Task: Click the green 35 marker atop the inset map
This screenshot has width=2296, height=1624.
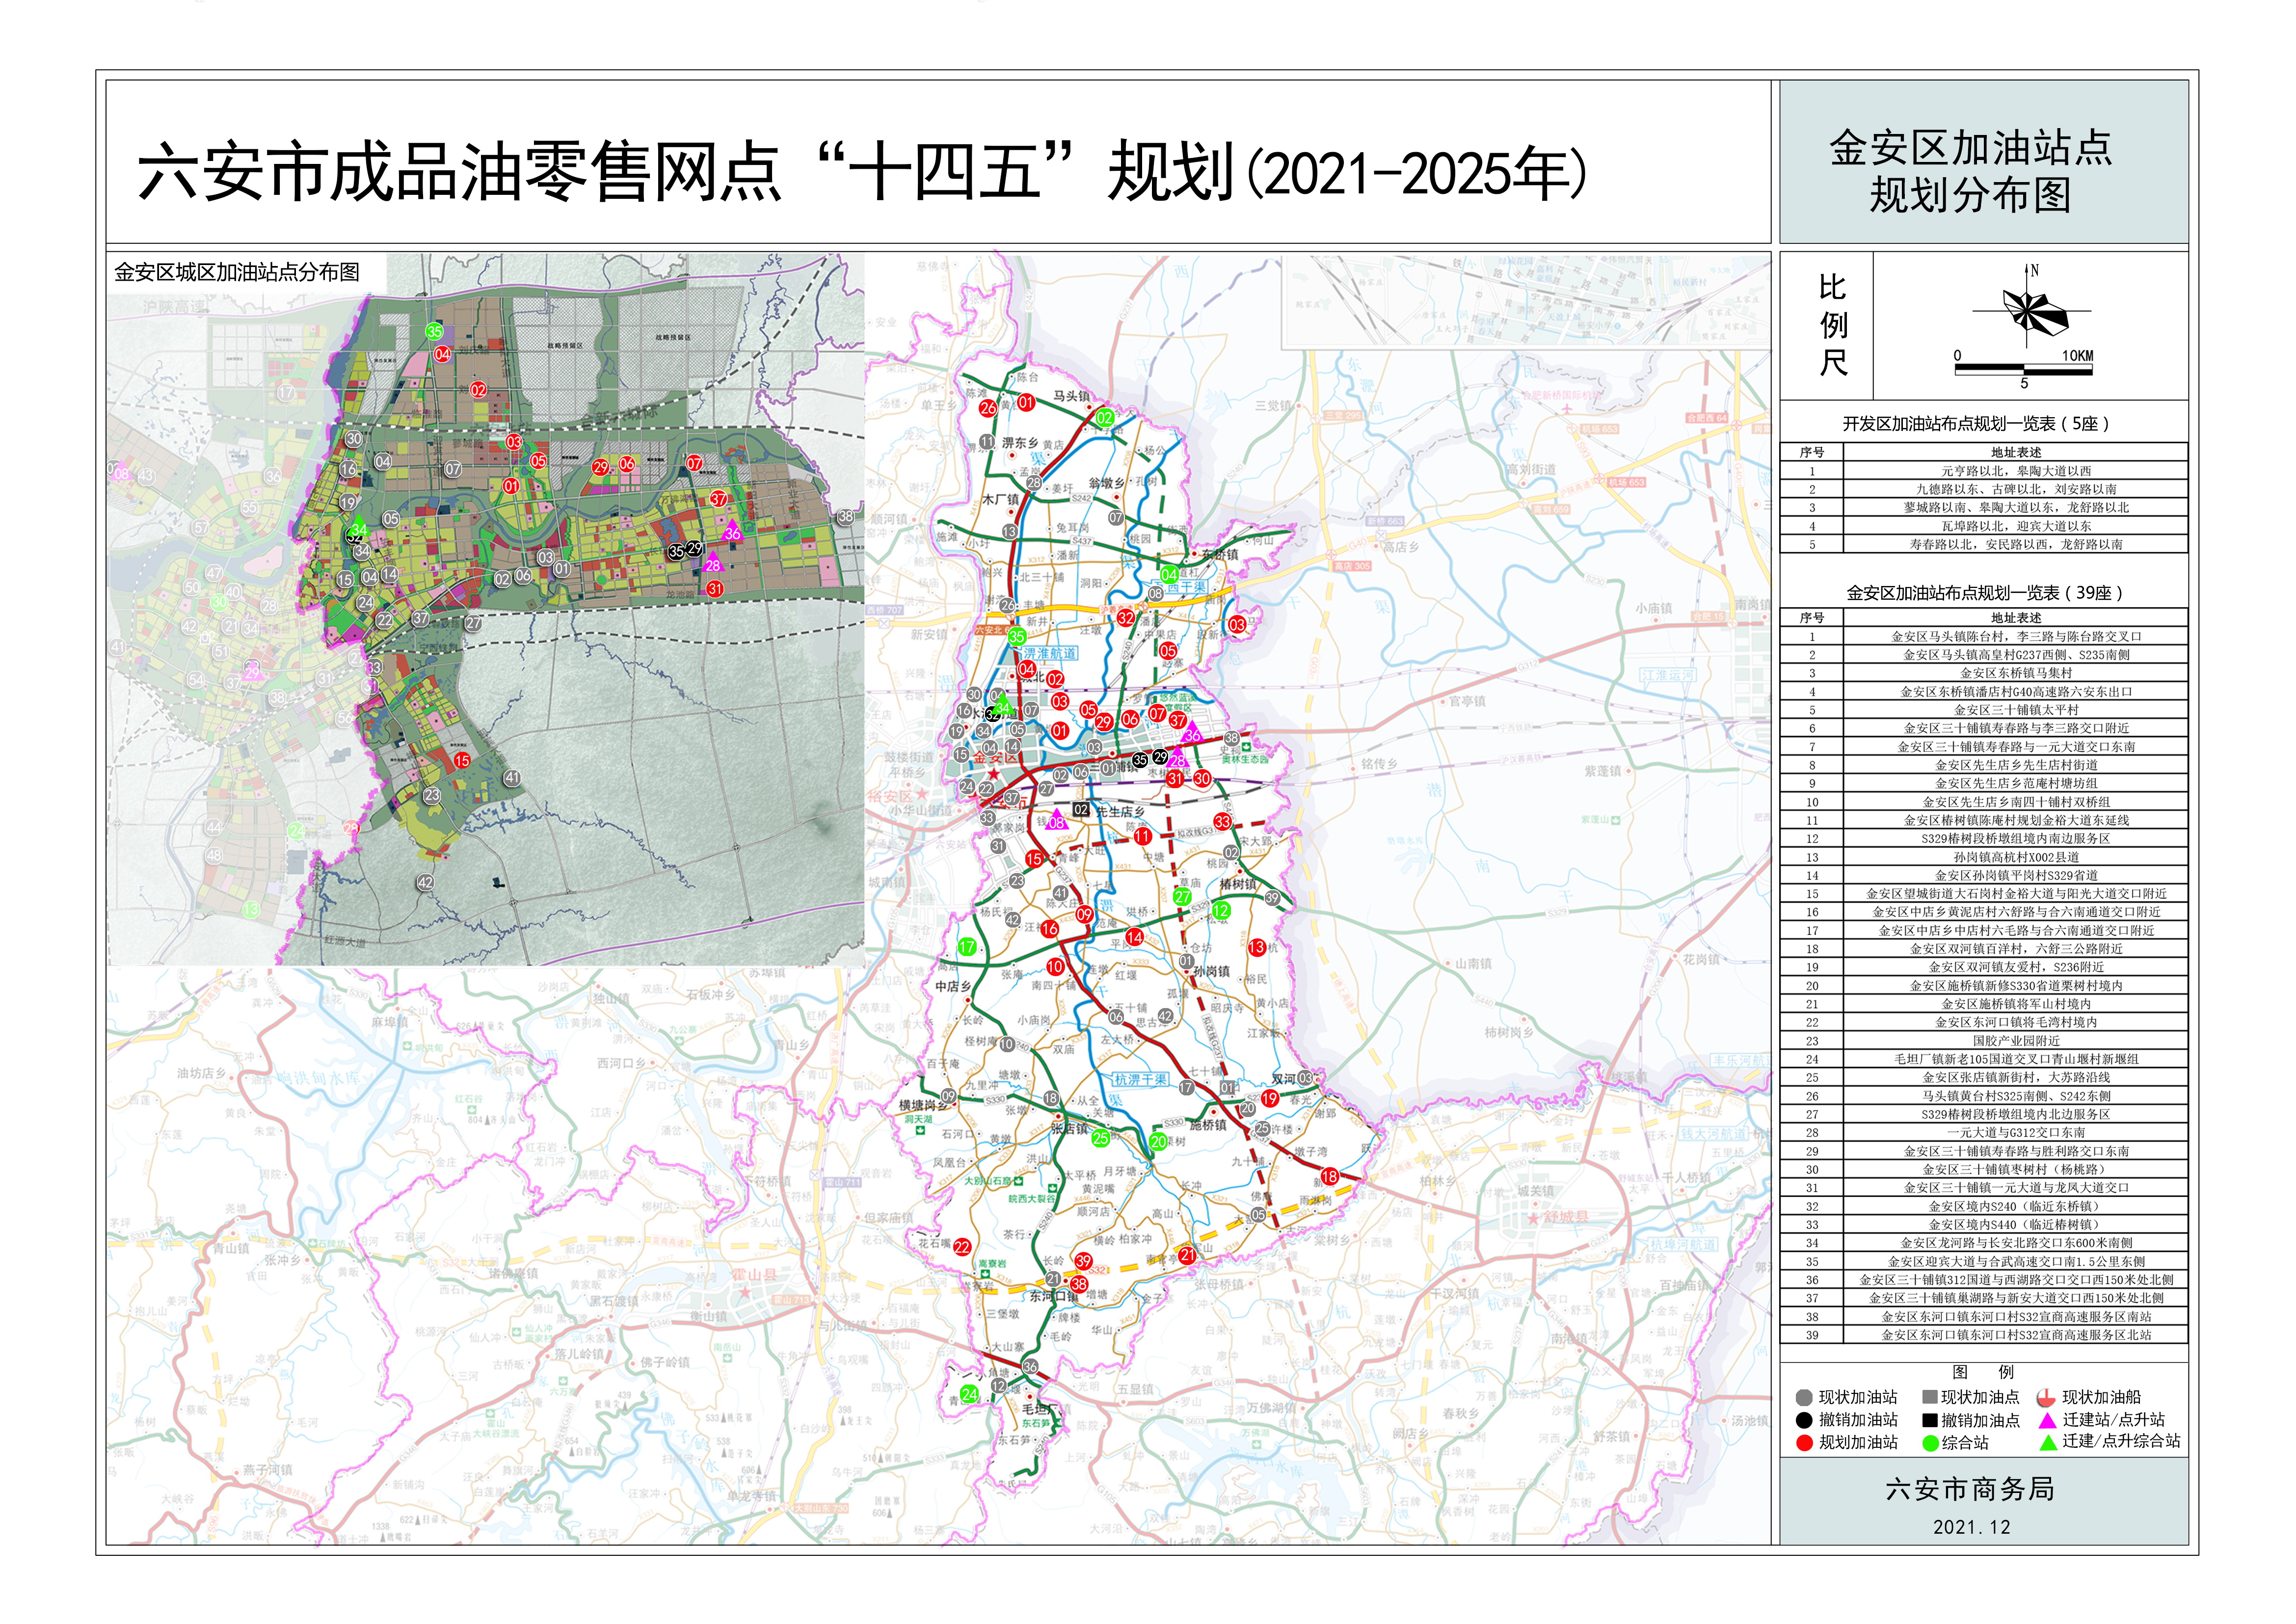Action: click(x=434, y=331)
